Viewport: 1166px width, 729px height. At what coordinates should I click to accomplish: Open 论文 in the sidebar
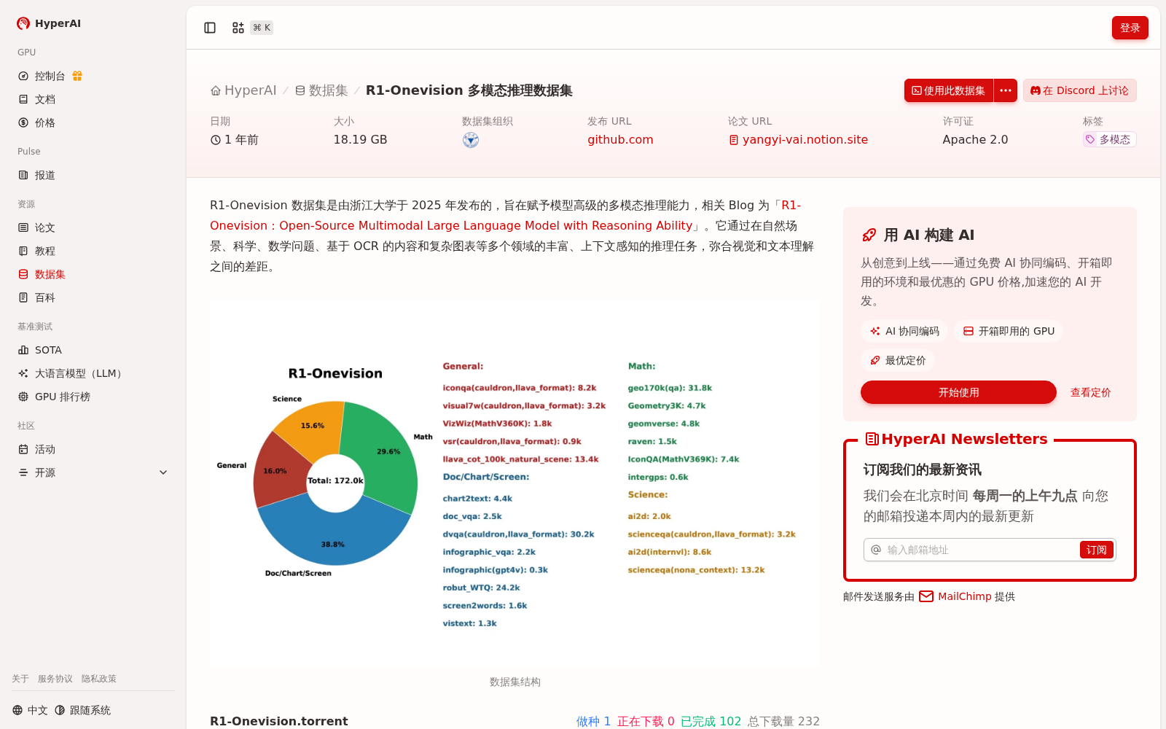point(36,227)
